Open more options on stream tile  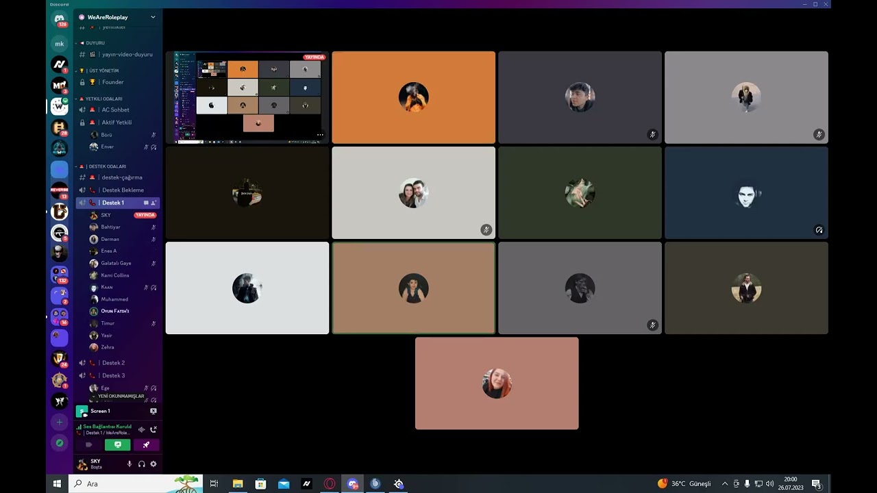(x=320, y=135)
